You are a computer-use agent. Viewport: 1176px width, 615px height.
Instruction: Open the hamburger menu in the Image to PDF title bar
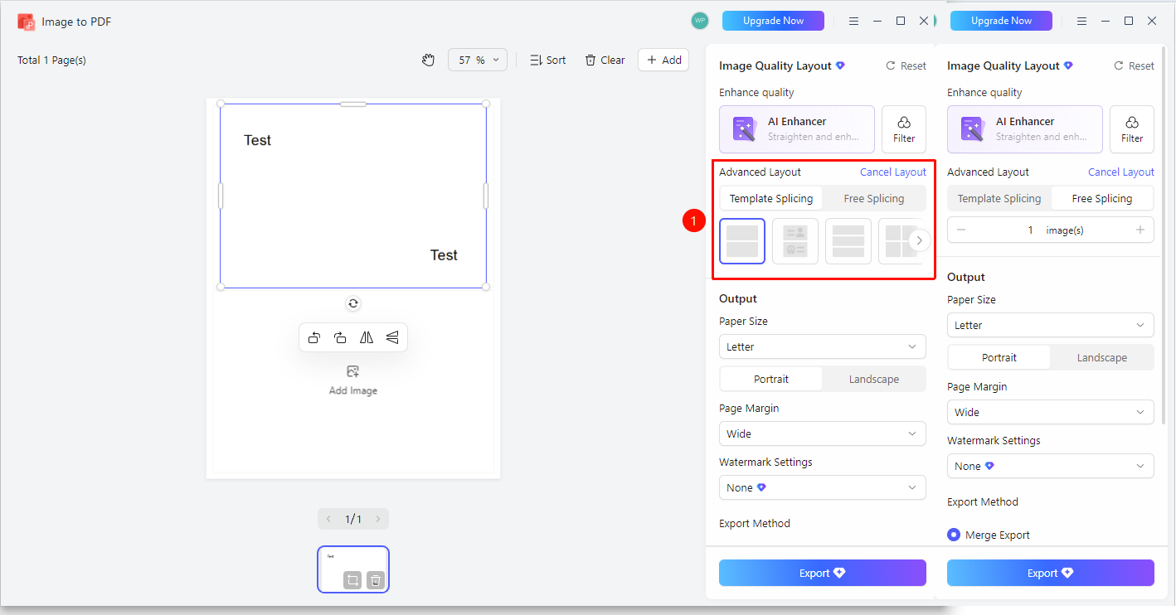(x=853, y=21)
